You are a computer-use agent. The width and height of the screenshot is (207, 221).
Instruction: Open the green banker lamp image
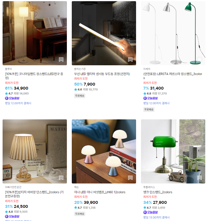click(x=173, y=151)
